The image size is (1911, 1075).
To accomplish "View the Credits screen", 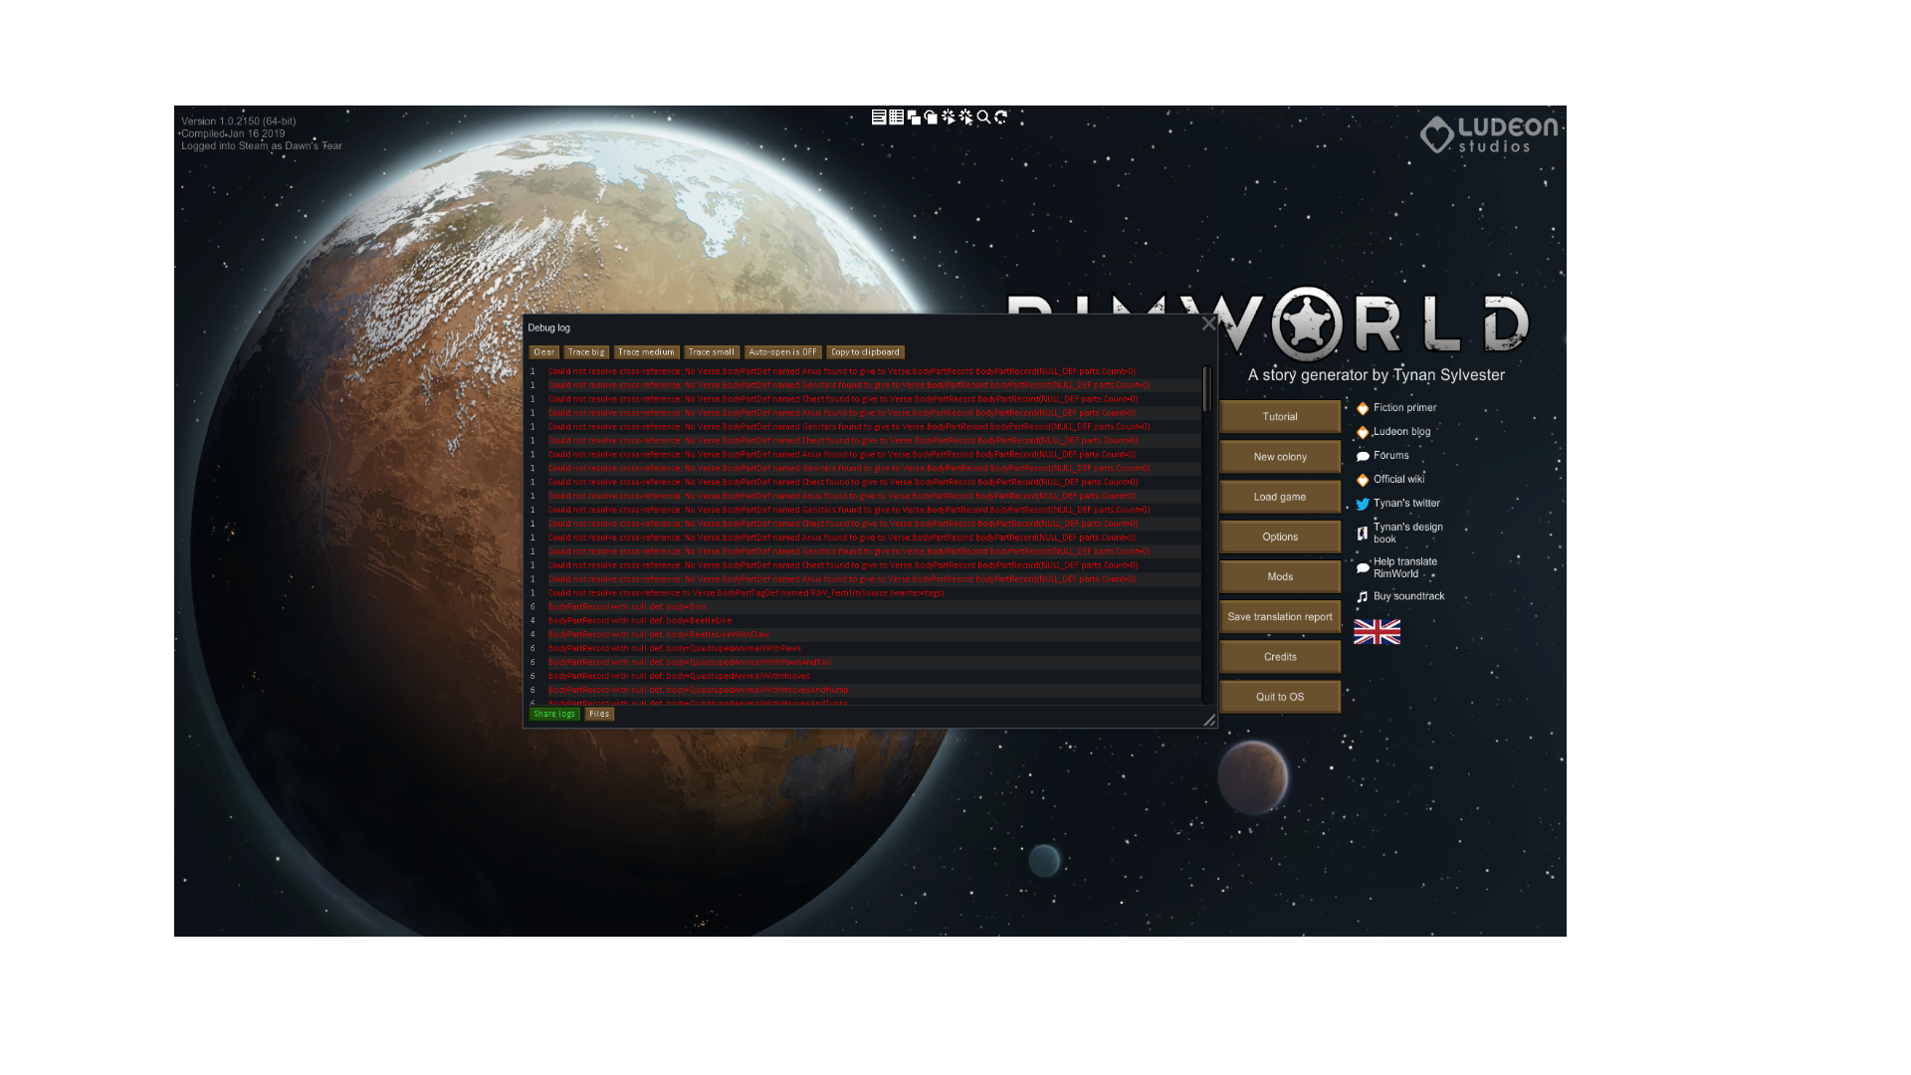I will click(x=1280, y=657).
